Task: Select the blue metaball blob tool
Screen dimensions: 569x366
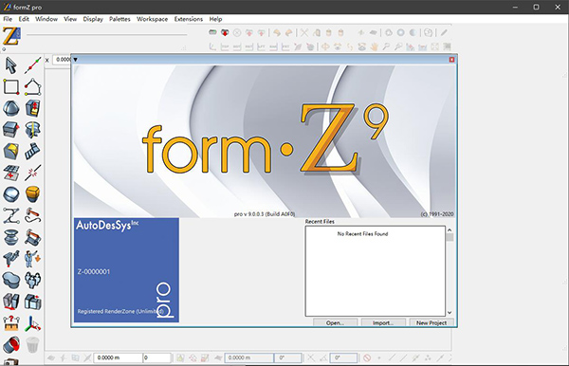Action: pos(10,280)
